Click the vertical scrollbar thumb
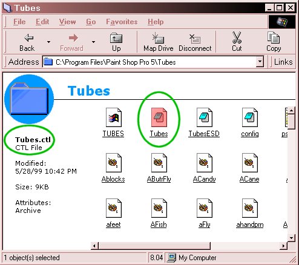This screenshot has width=299, height=265. pyautogui.click(x=291, y=122)
